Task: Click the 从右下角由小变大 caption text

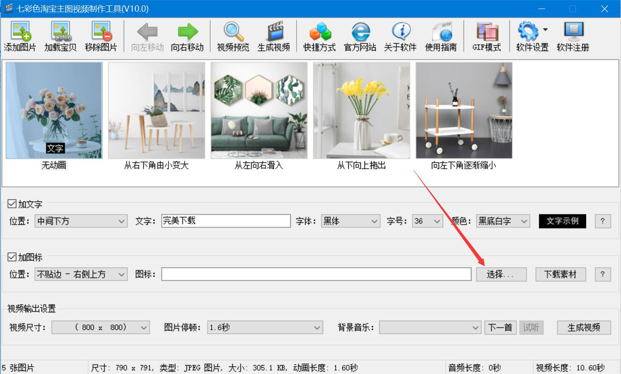Action: 156,165
